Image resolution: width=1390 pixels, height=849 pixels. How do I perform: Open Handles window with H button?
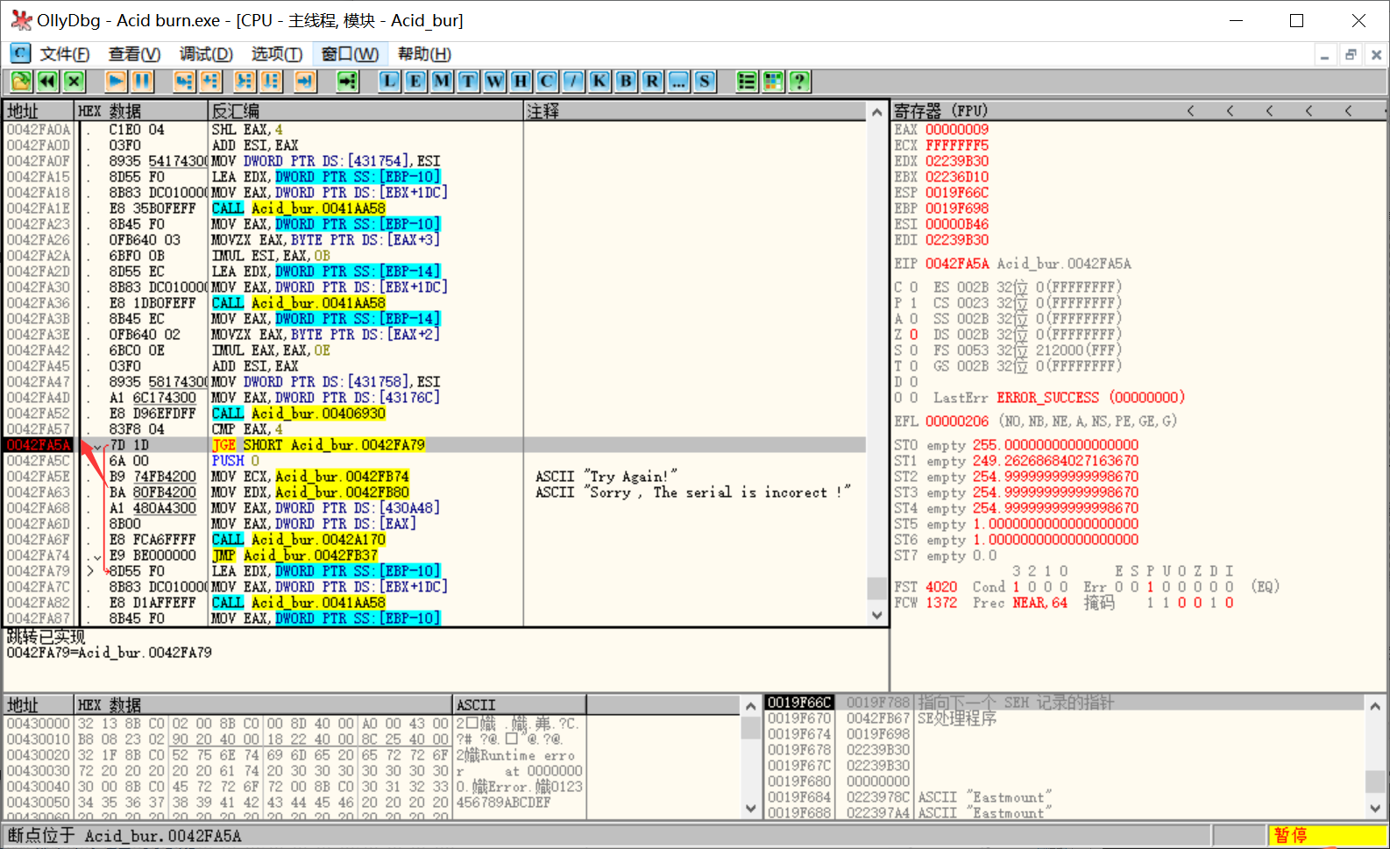(x=521, y=81)
